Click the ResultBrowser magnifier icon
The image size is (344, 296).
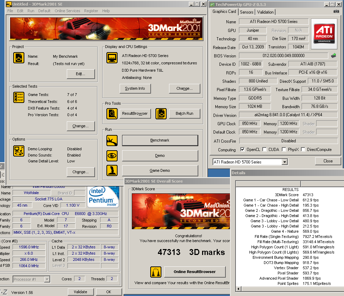pyautogui.click(x=112, y=114)
